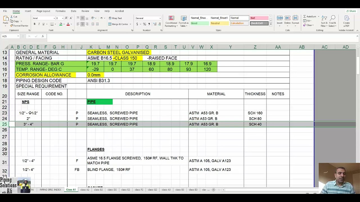
Task: Open the font size dropdown
Action: (x=62, y=18)
